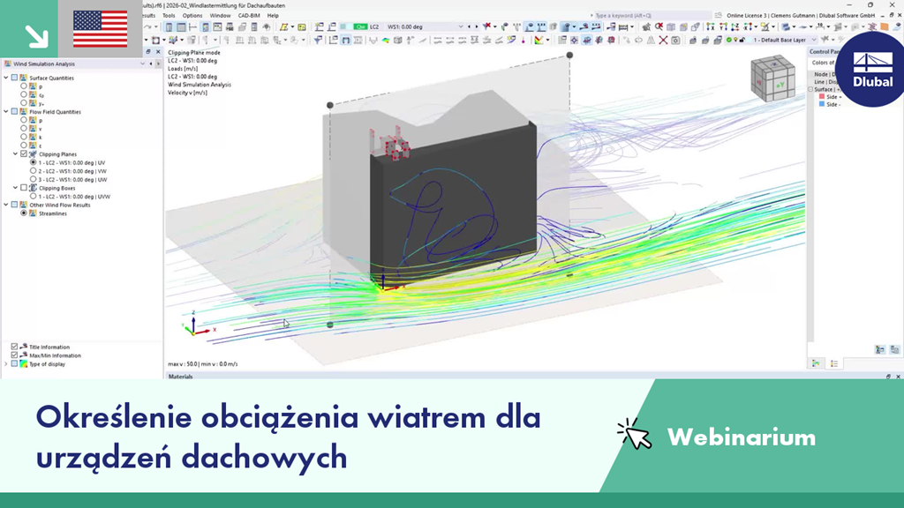Open Wind Simulation Analysis navigator dropdown
This screenshot has width=904, height=508.
142,63
